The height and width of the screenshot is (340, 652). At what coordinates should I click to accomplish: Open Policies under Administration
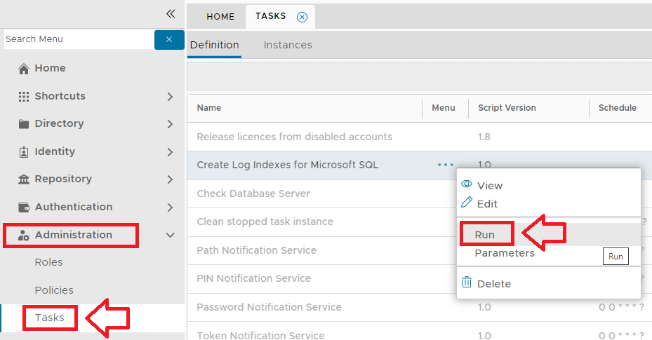pos(54,290)
